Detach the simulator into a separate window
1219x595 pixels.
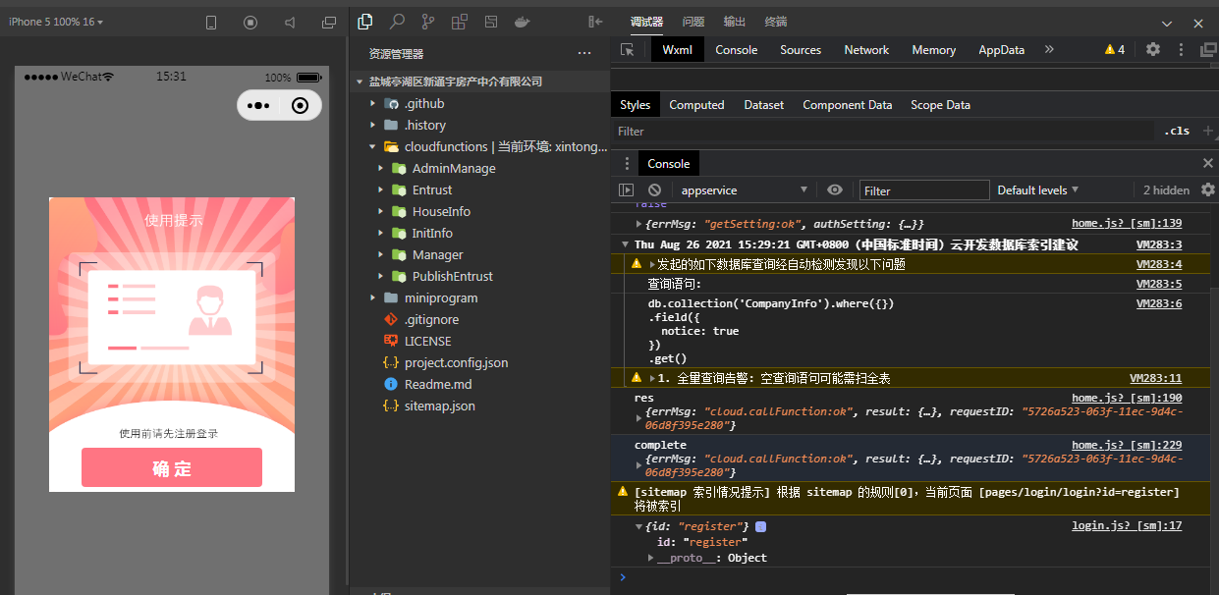pyautogui.click(x=329, y=22)
